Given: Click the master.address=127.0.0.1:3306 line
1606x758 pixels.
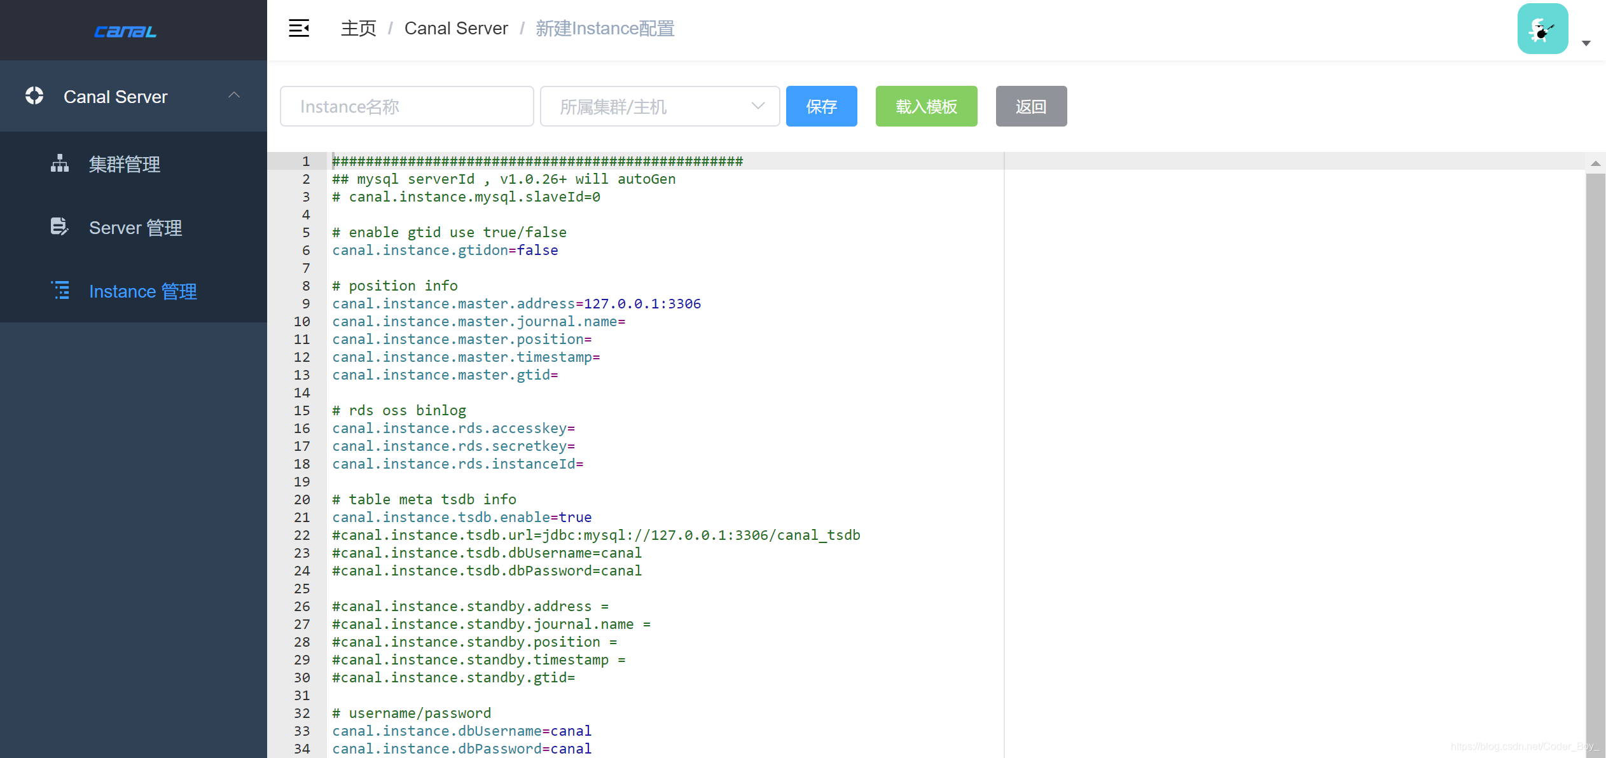Looking at the screenshot, I should click(516, 303).
